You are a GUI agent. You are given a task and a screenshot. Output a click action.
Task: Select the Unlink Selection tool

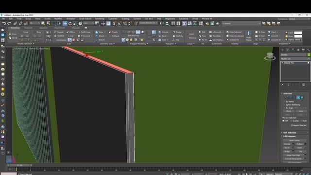click(x=20, y=23)
